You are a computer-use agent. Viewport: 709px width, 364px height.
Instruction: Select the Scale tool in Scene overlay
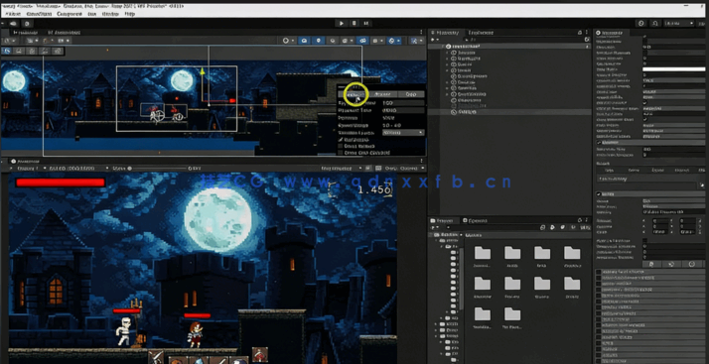(45, 51)
